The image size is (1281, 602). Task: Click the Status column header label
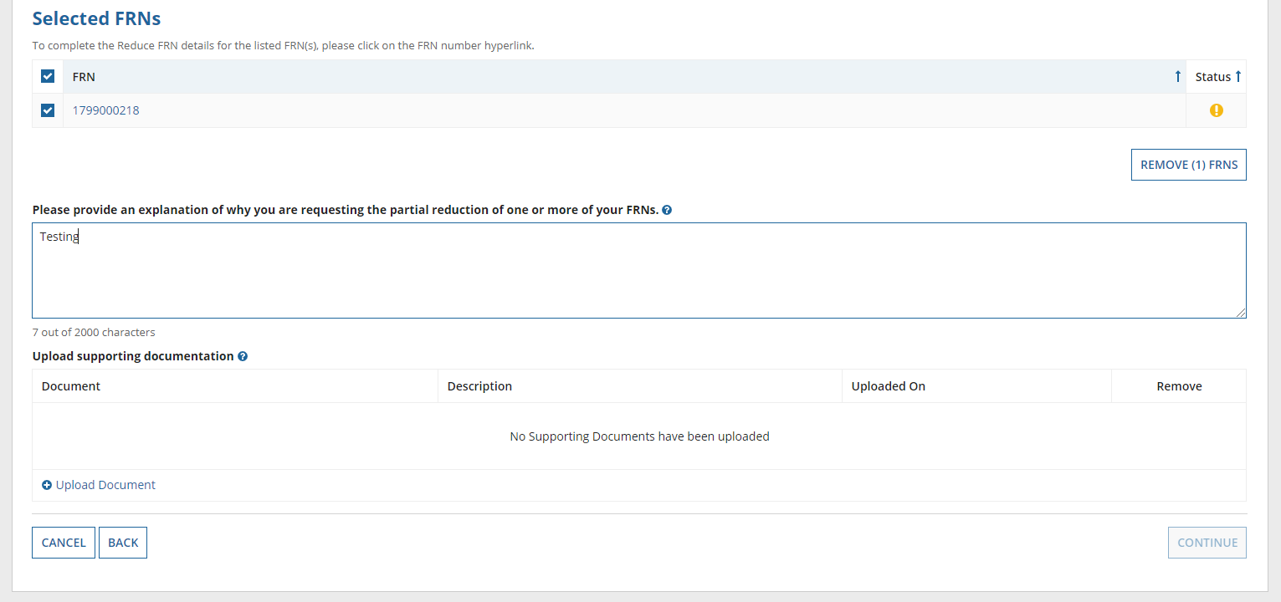[1212, 77]
